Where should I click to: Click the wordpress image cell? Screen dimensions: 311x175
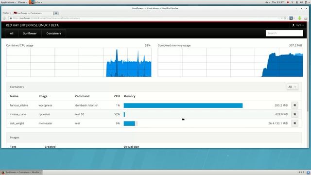[x=45, y=105]
